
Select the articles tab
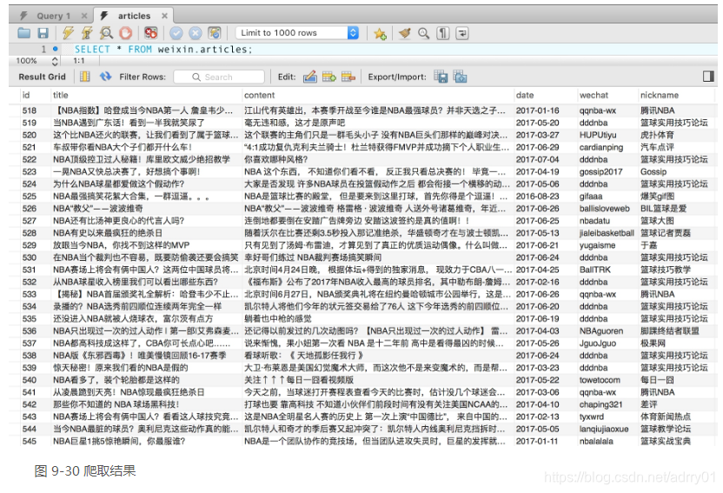(x=134, y=16)
